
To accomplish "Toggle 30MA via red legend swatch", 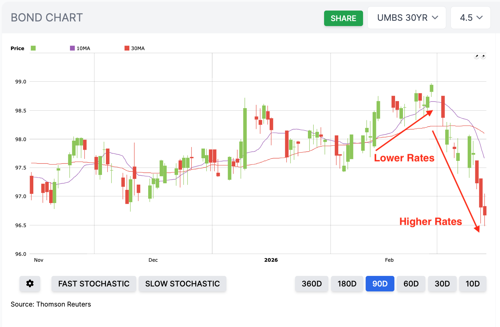I will click(127, 48).
